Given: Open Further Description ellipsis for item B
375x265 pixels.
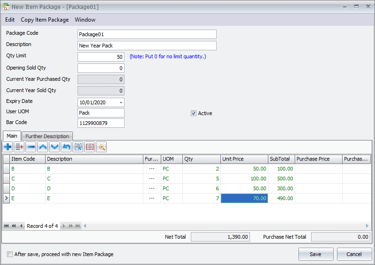Looking at the screenshot, I should (x=151, y=169).
